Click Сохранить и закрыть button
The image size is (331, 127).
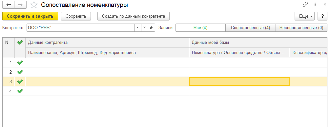click(x=30, y=16)
